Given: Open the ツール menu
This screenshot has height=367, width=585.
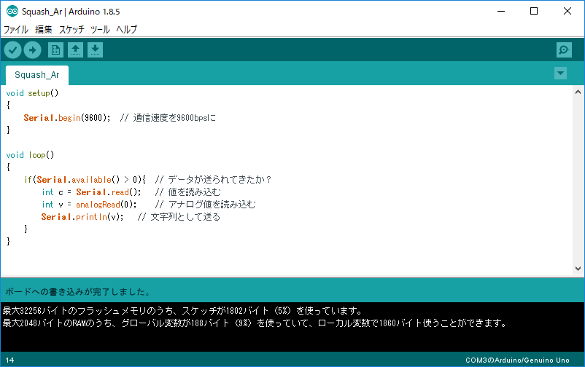Looking at the screenshot, I should [x=100, y=29].
